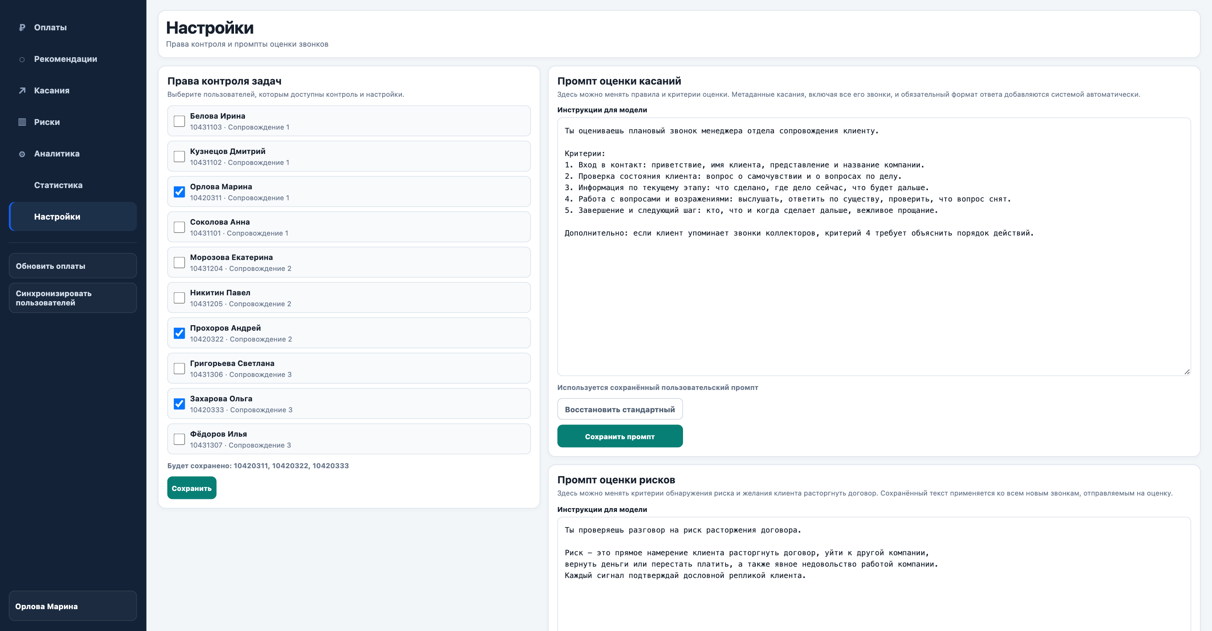Viewport: 1212px width, 631px height.
Task: Click the Промпт оценки касаний heading
Action: point(619,81)
